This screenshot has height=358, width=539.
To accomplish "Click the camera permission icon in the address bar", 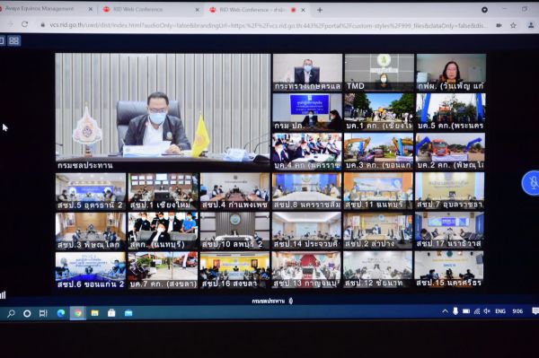I will coord(499,25).
